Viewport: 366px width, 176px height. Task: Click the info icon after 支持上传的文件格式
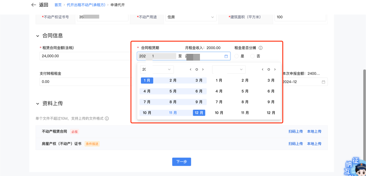pos(107,119)
